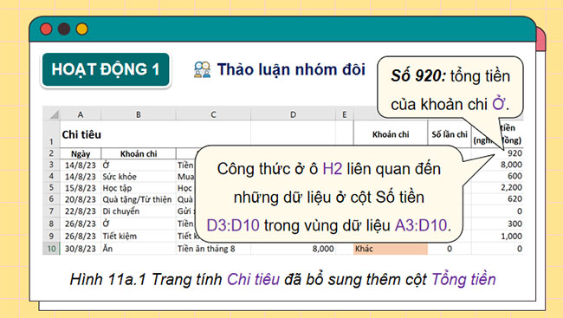
Task: Select column header E
Action: (x=345, y=114)
